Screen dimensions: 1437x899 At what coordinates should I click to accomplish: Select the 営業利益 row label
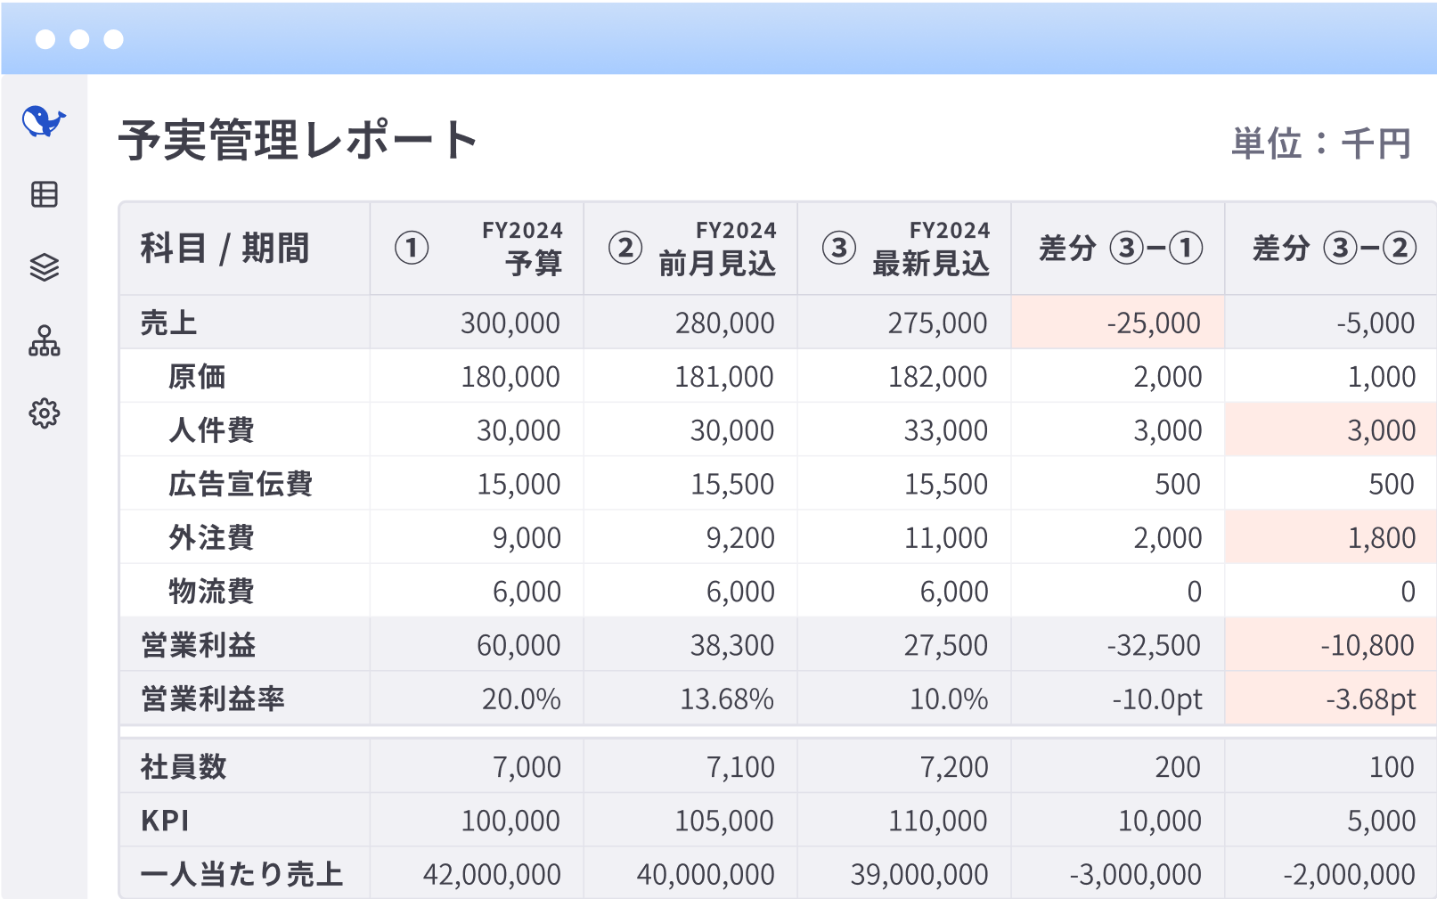pos(198,645)
